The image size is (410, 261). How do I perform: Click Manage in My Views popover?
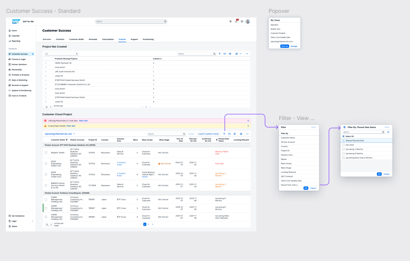(x=294, y=46)
